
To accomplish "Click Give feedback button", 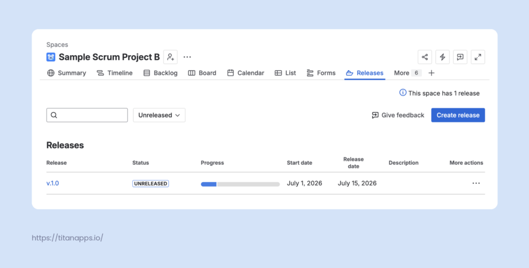I will pos(398,115).
